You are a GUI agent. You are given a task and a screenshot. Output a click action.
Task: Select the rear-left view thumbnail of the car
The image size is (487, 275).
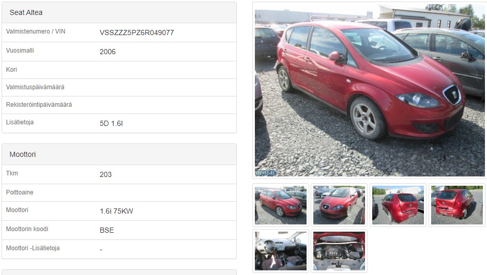tap(398, 205)
